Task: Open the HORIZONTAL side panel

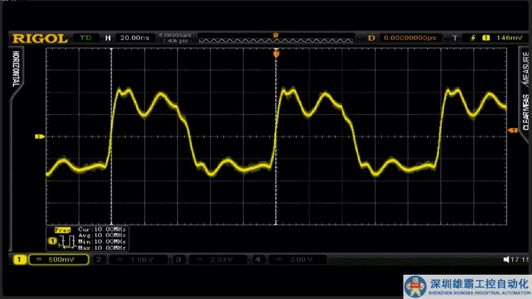Action: [16, 69]
